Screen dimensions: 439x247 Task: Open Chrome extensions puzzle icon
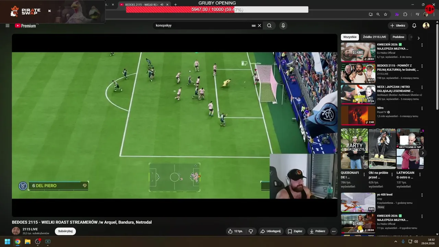(405, 14)
